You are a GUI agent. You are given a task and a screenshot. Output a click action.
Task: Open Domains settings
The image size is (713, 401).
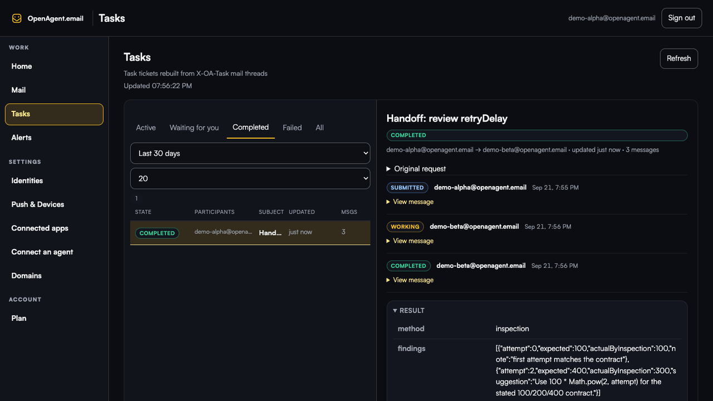(x=54, y=276)
